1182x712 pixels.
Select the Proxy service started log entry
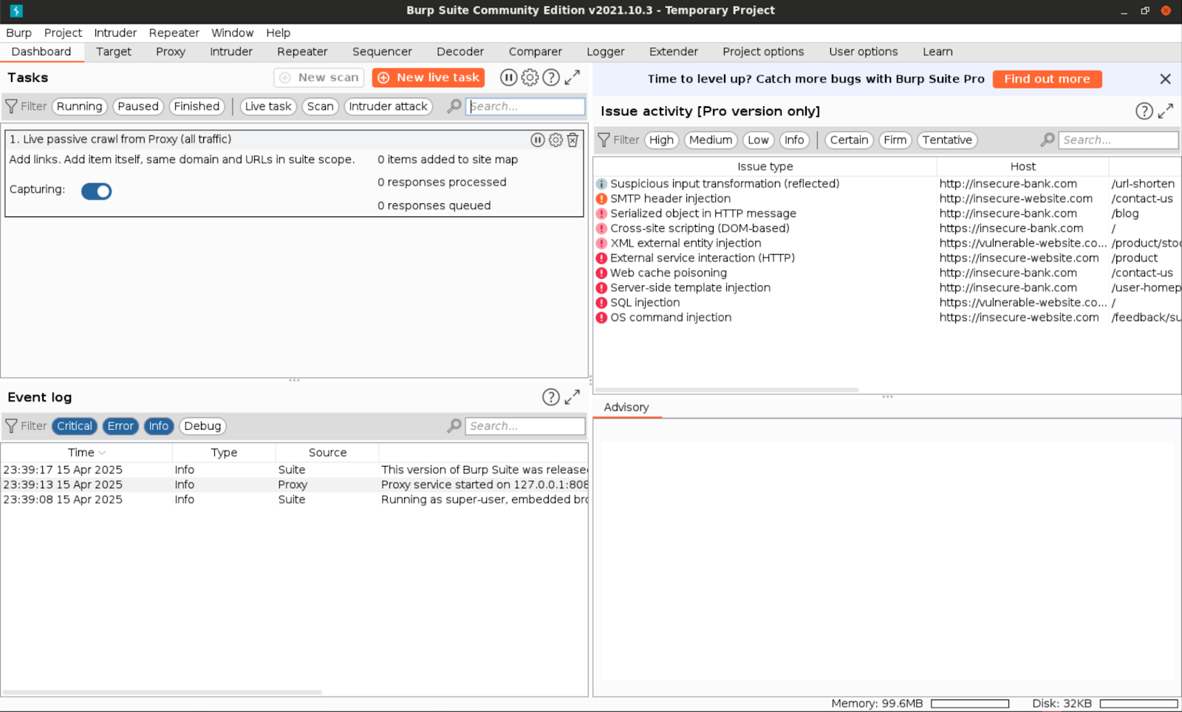(295, 485)
